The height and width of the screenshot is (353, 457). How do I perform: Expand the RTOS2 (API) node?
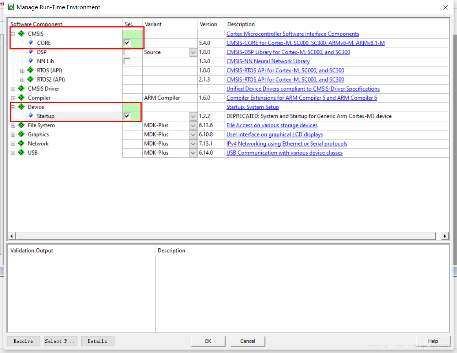pos(22,80)
